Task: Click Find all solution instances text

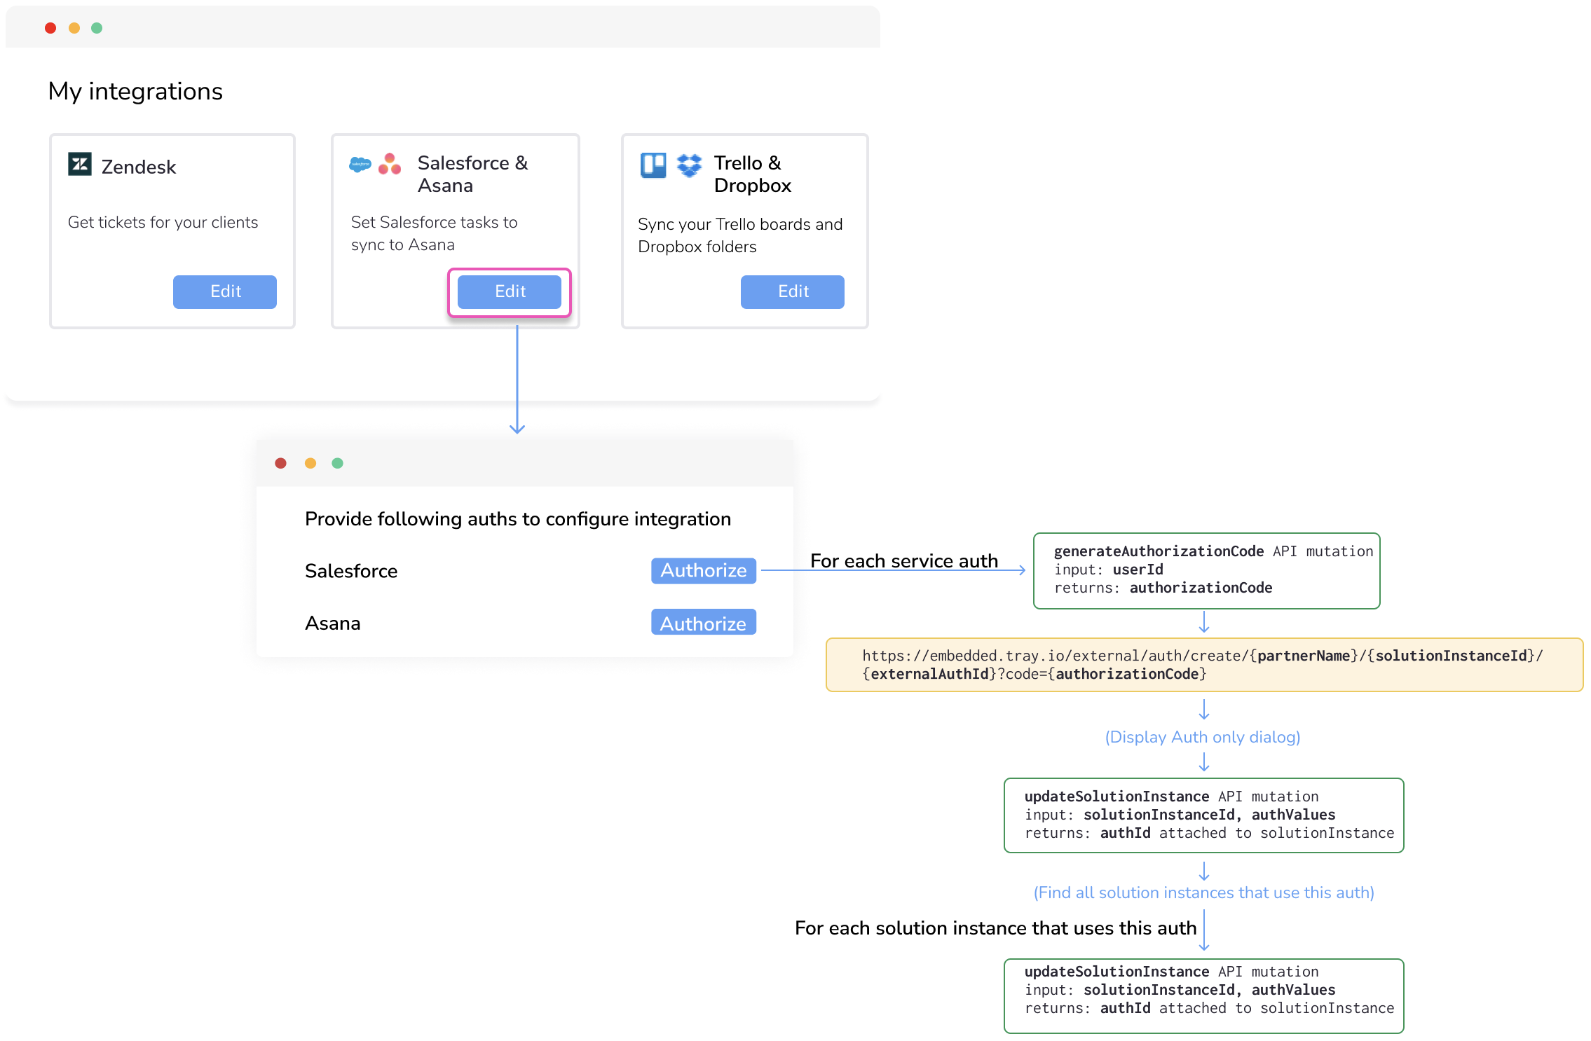Action: [x=1203, y=892]
